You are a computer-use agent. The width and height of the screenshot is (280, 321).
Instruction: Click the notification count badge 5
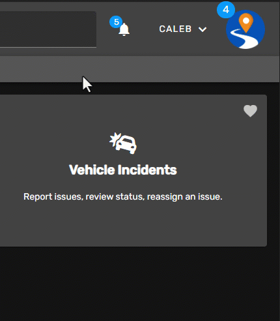point(117,22)
